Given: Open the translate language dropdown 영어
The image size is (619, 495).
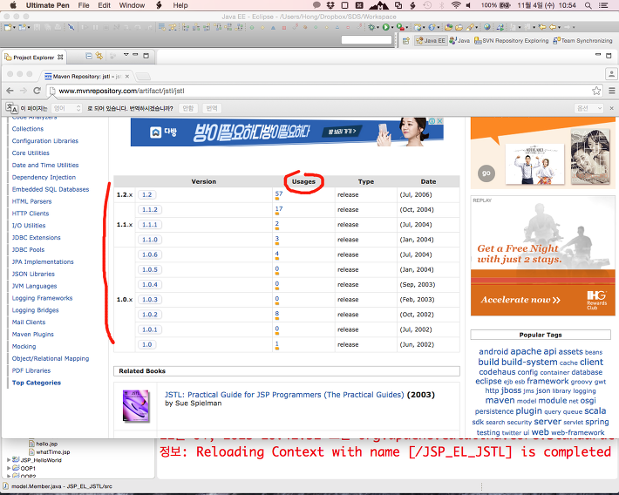Looking at the screenshot, I should click(67, 108).
